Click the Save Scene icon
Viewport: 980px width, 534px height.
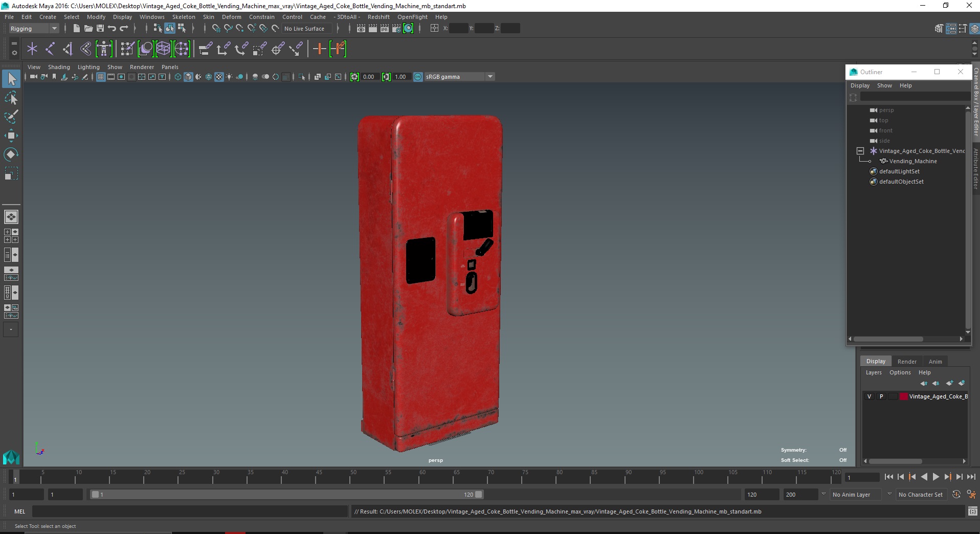100,29
